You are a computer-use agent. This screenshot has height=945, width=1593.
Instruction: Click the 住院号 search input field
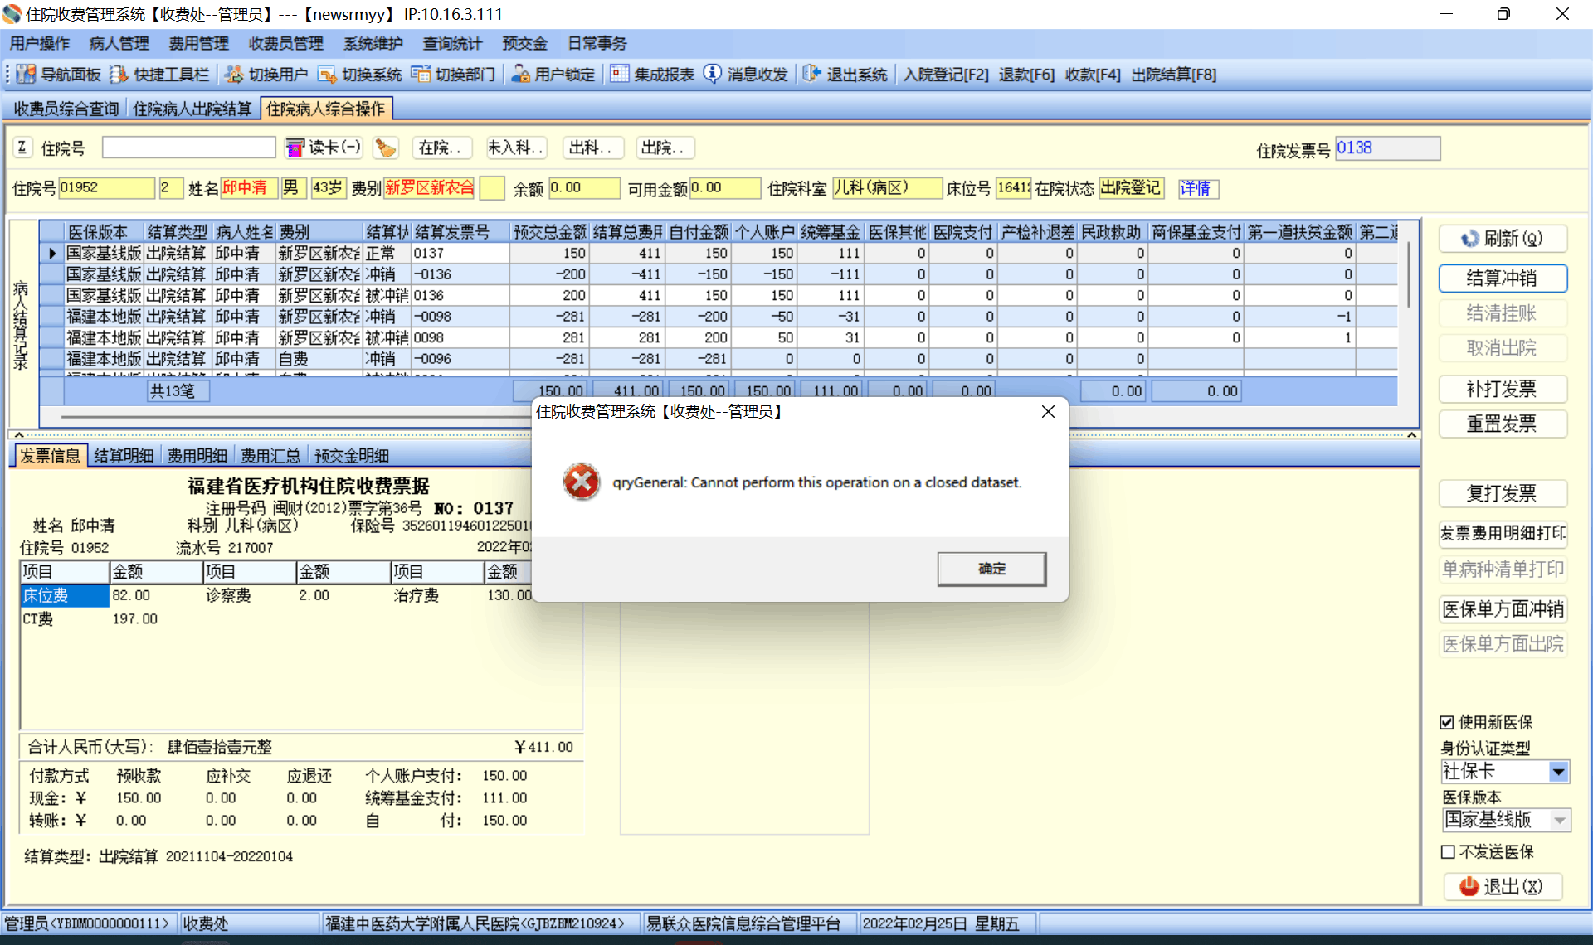pyautogui.click(x=189, y=148)
